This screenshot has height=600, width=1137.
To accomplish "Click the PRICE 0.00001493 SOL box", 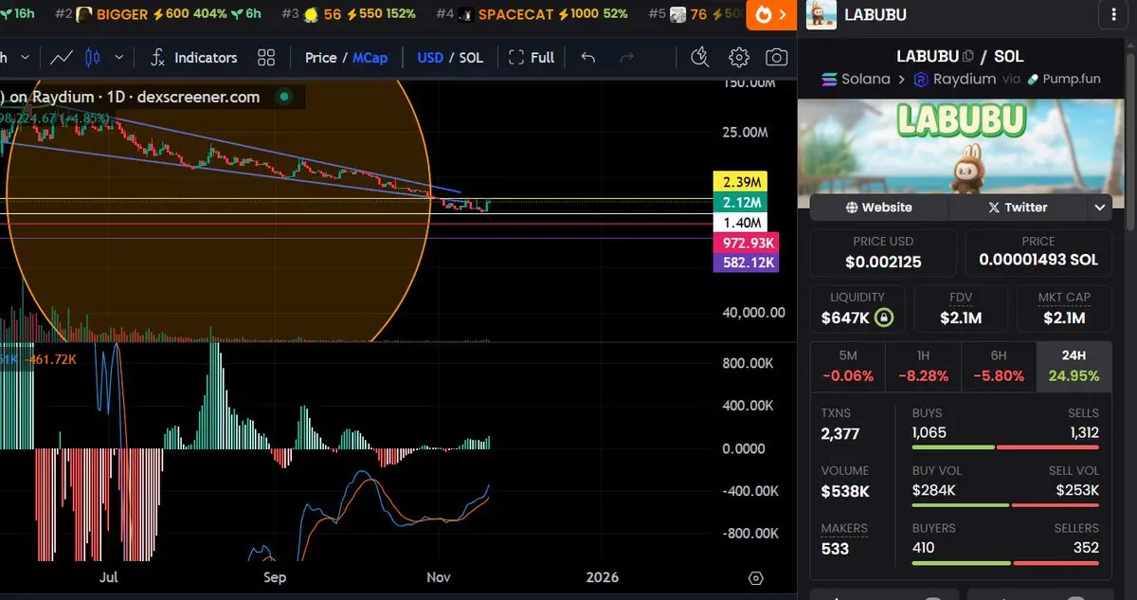I will pyautogui.click(x=1038, y=252).
